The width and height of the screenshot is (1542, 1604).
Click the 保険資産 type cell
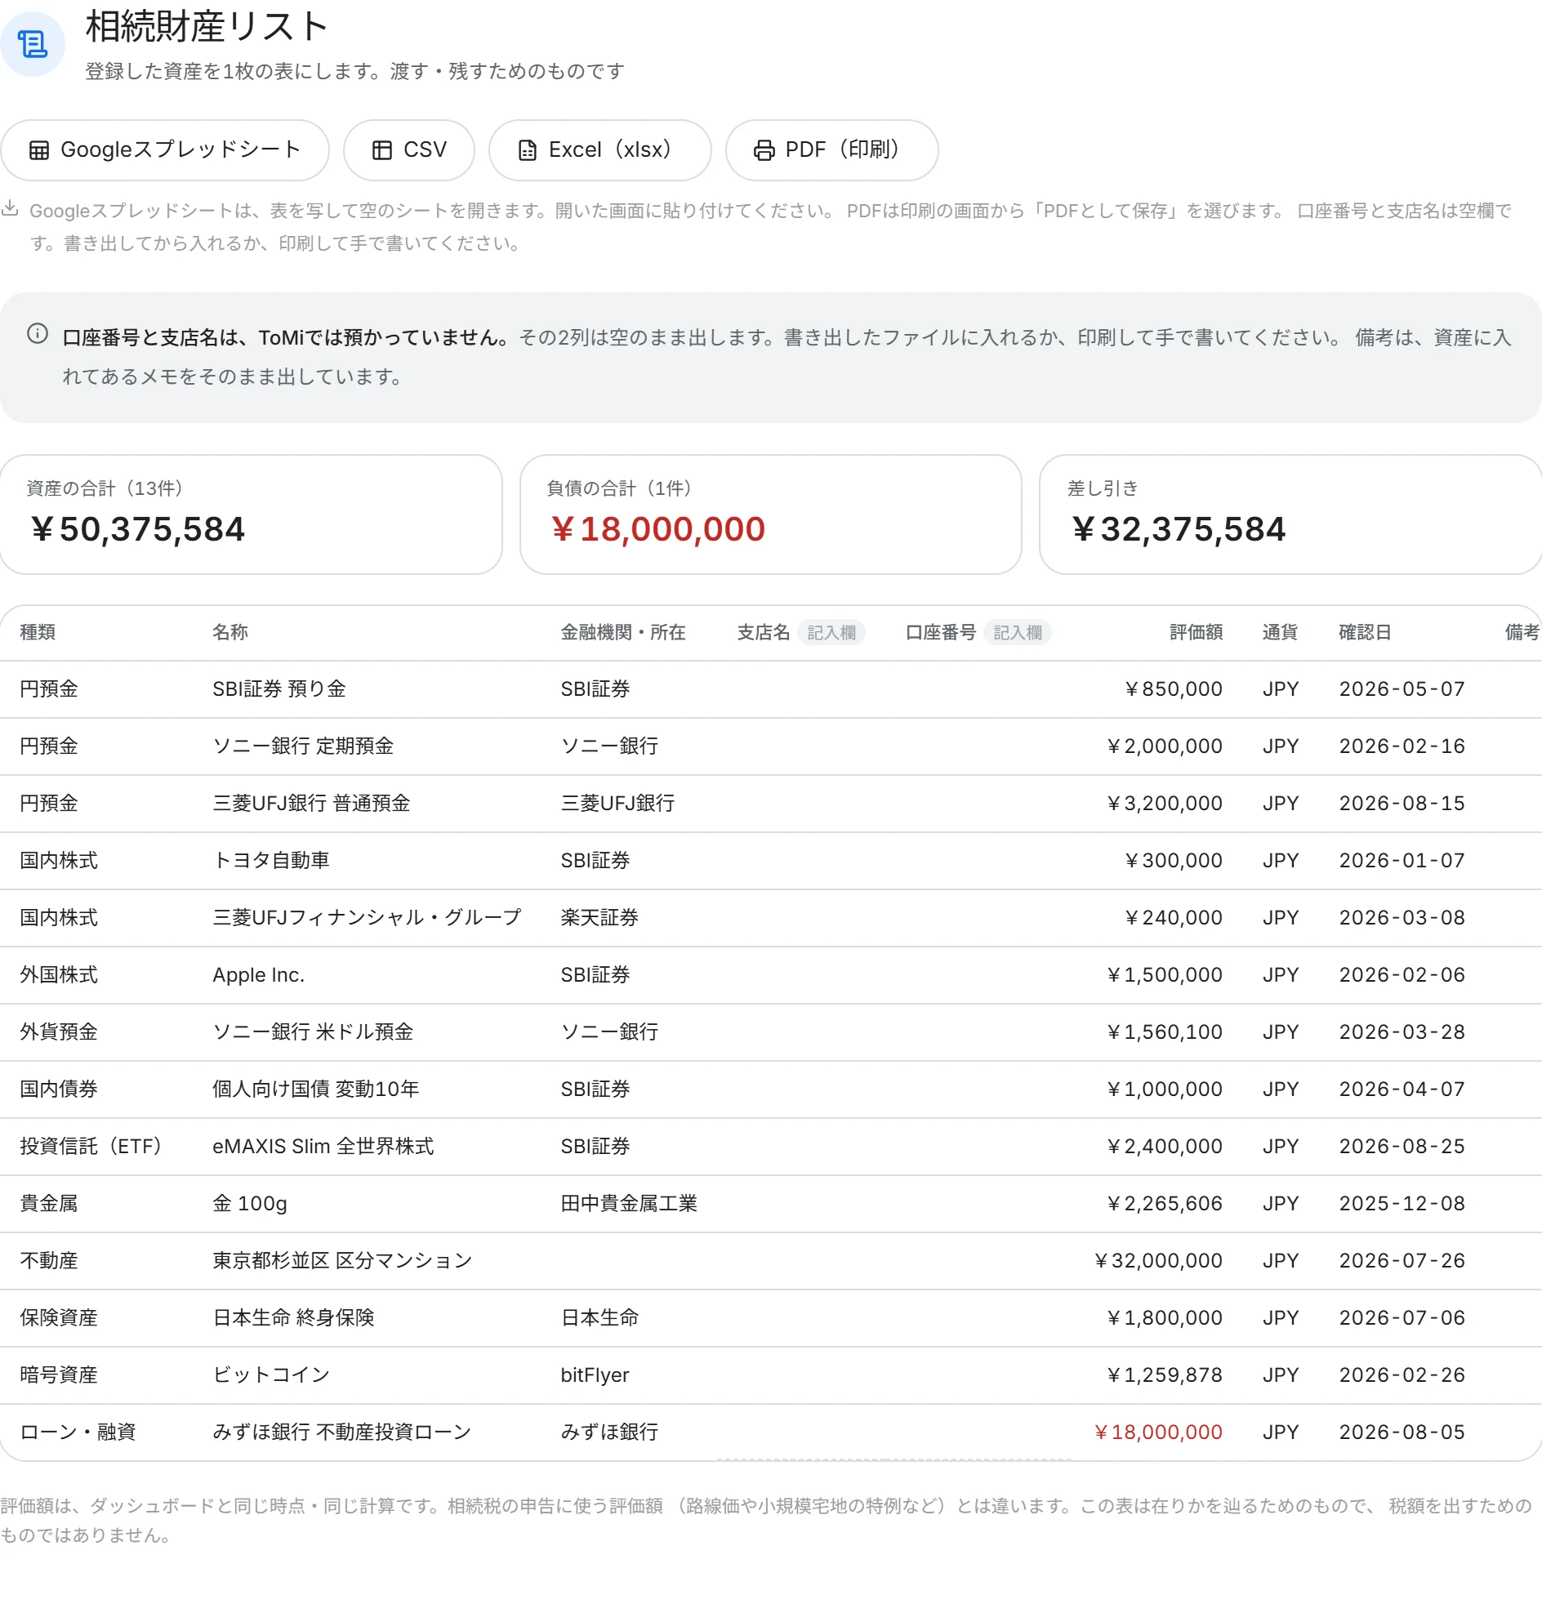click(x=59, y=1319)
